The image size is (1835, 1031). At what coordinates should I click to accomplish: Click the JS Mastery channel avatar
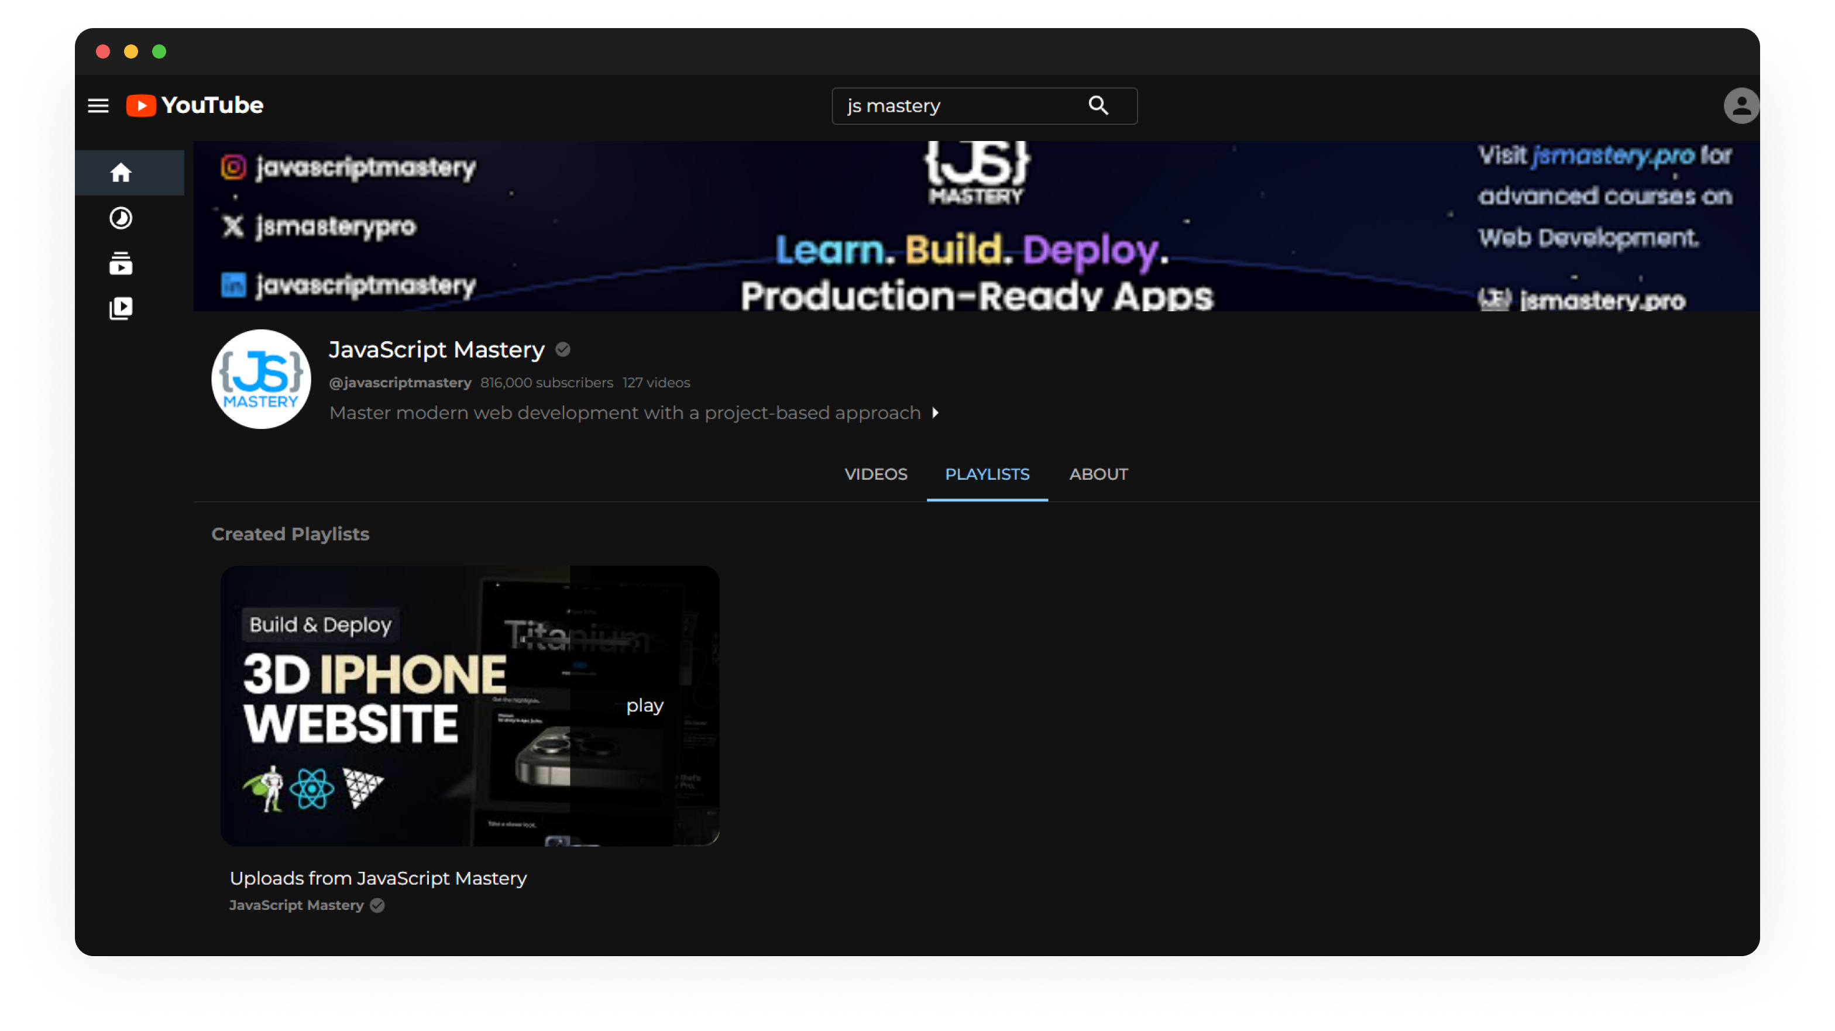262,379
